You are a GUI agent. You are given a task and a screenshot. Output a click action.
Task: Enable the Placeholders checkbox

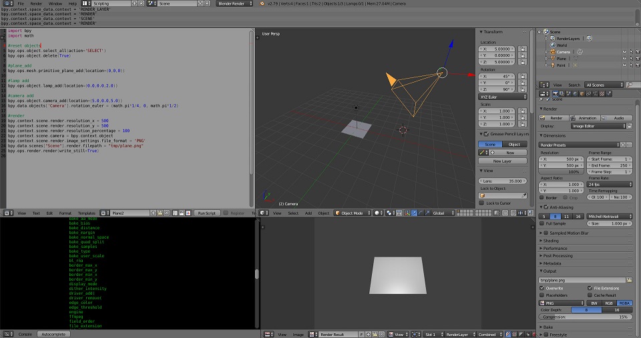pyautogui.click(x=542, y=295)
